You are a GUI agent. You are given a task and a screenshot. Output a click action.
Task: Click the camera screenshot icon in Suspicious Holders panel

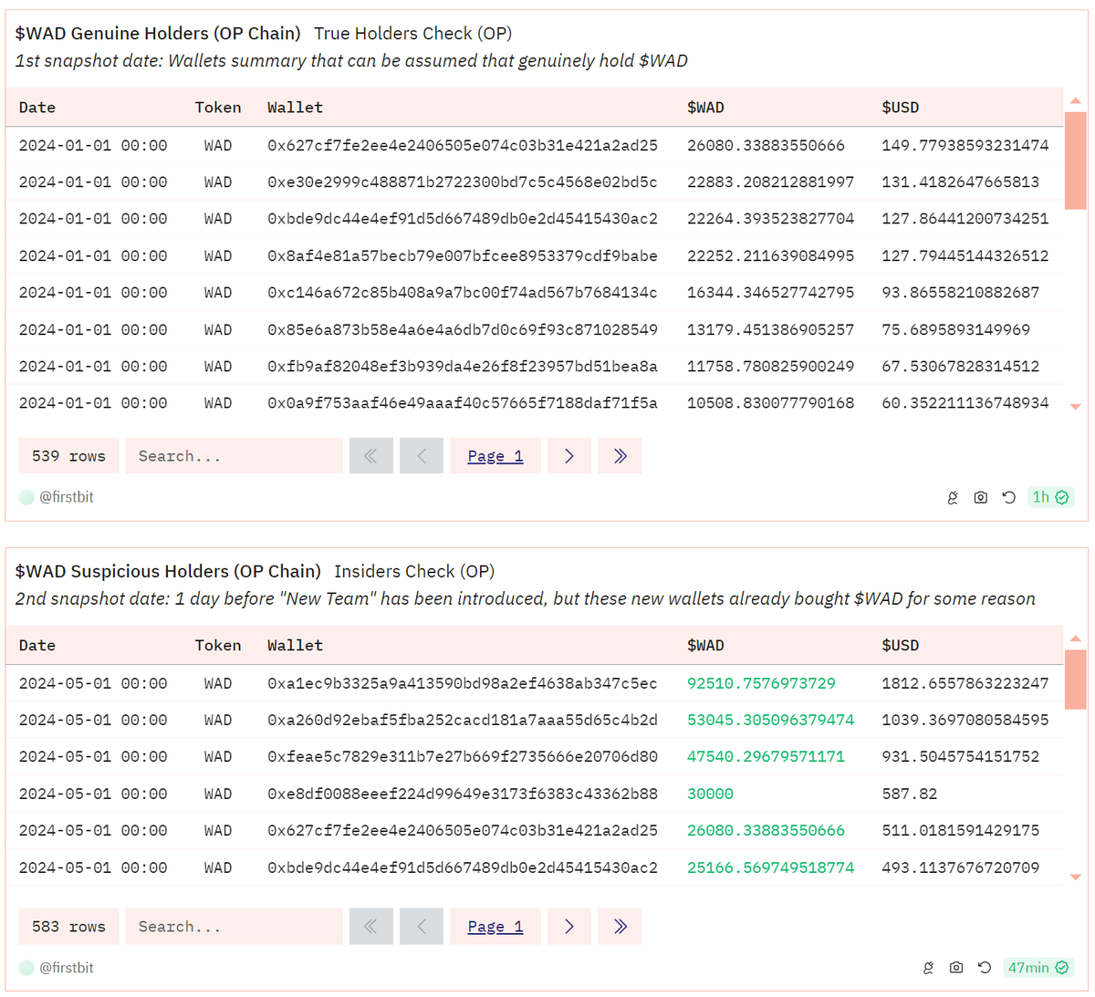(x=956, y=968)
